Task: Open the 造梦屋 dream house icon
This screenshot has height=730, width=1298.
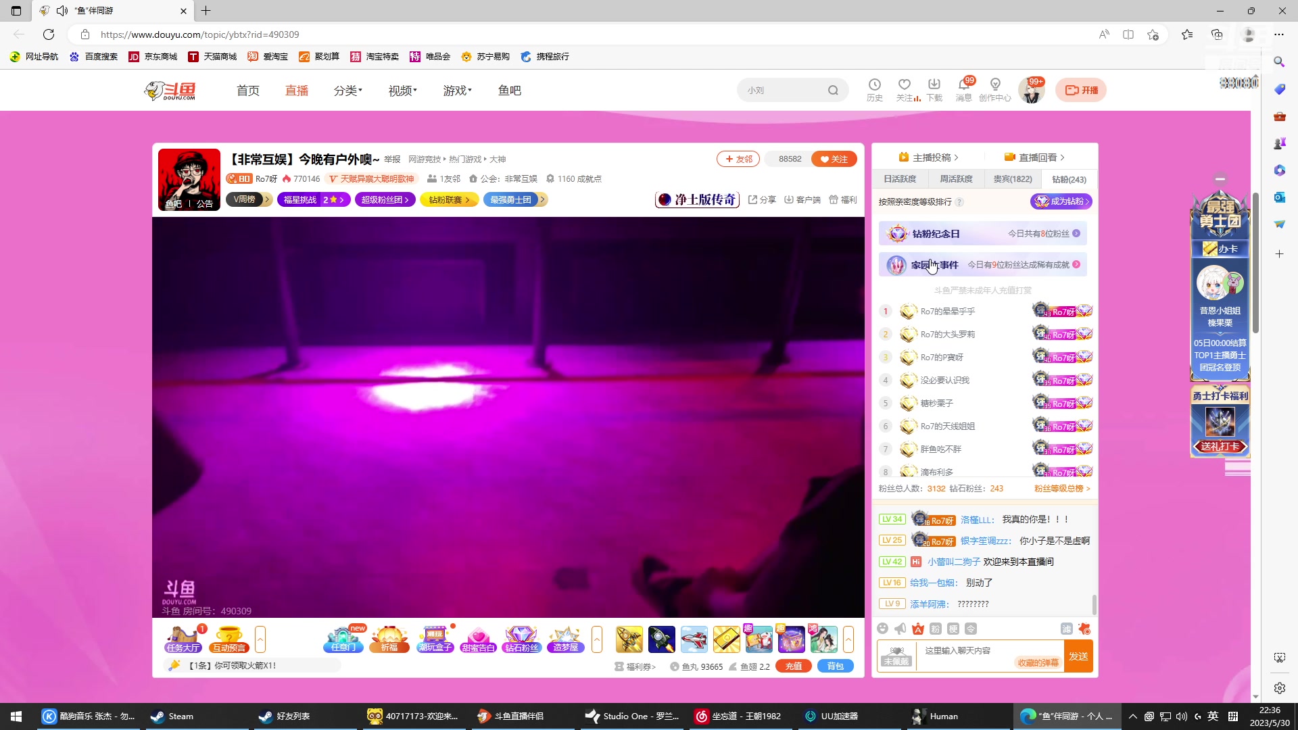Action: [x=565, y=639]
